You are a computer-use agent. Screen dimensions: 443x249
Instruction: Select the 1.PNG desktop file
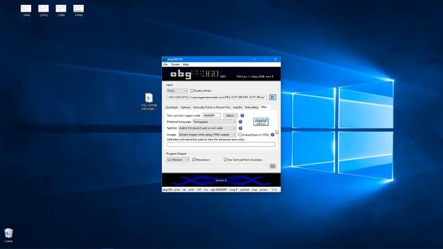26,11
